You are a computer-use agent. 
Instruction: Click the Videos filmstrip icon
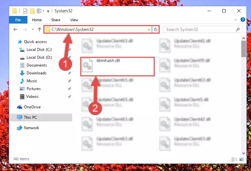[22, 97]
